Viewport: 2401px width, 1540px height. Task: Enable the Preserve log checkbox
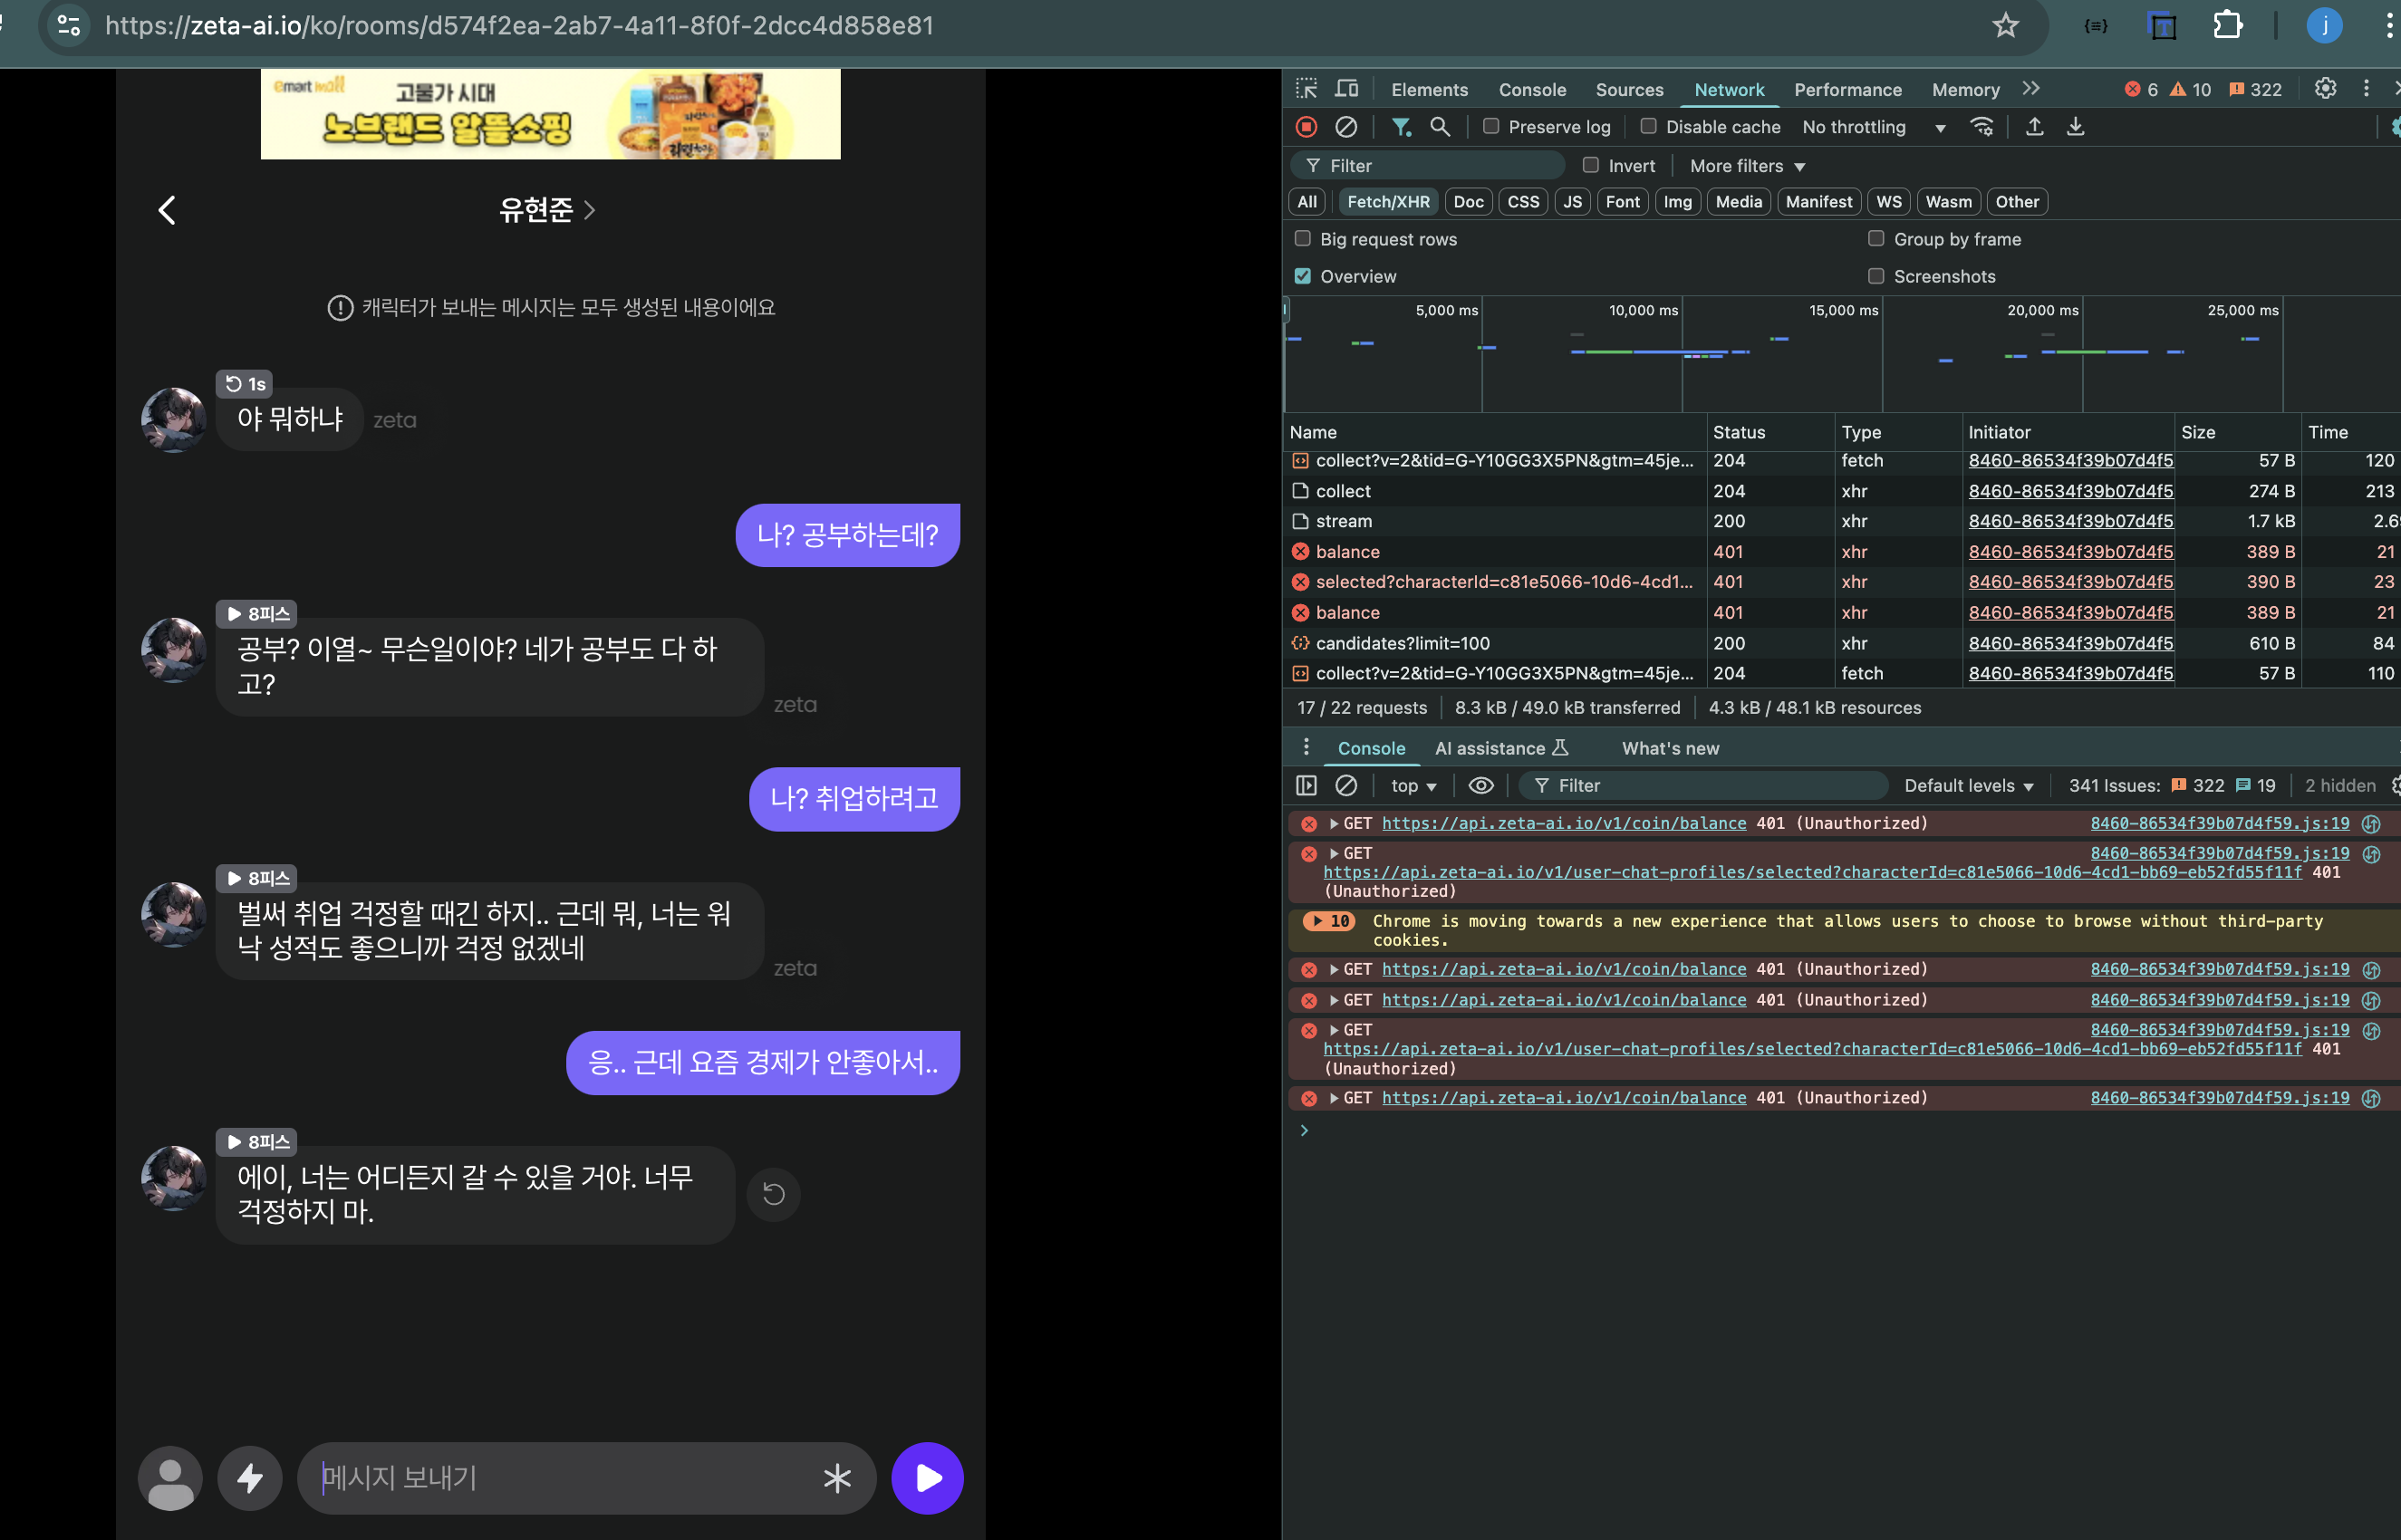[x=1491, y=127]
